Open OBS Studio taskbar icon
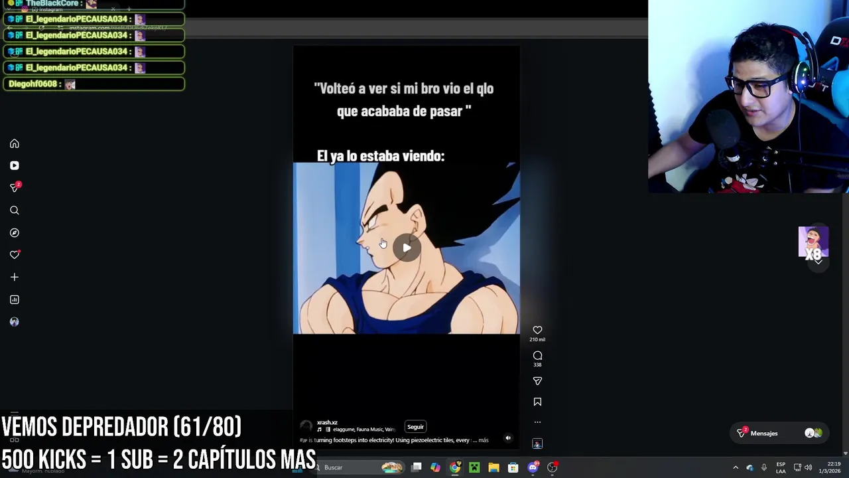Screen dimensions: 849x478 pyautogui.click(x=552, y=467)
